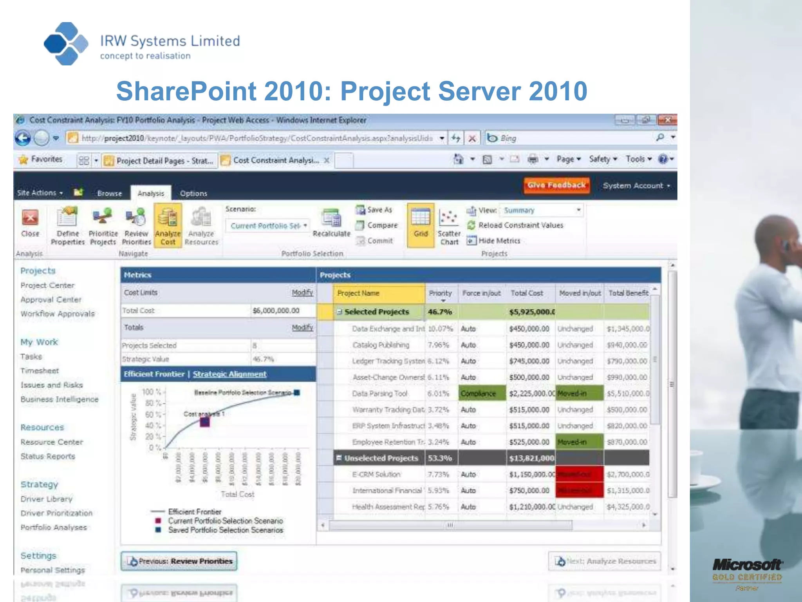Open the Page menu dropdown
The width and height of the screenshot is (802, 602).
[x=569, y=159]
